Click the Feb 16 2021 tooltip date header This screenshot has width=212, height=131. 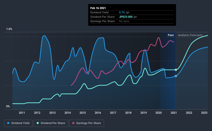98,8
